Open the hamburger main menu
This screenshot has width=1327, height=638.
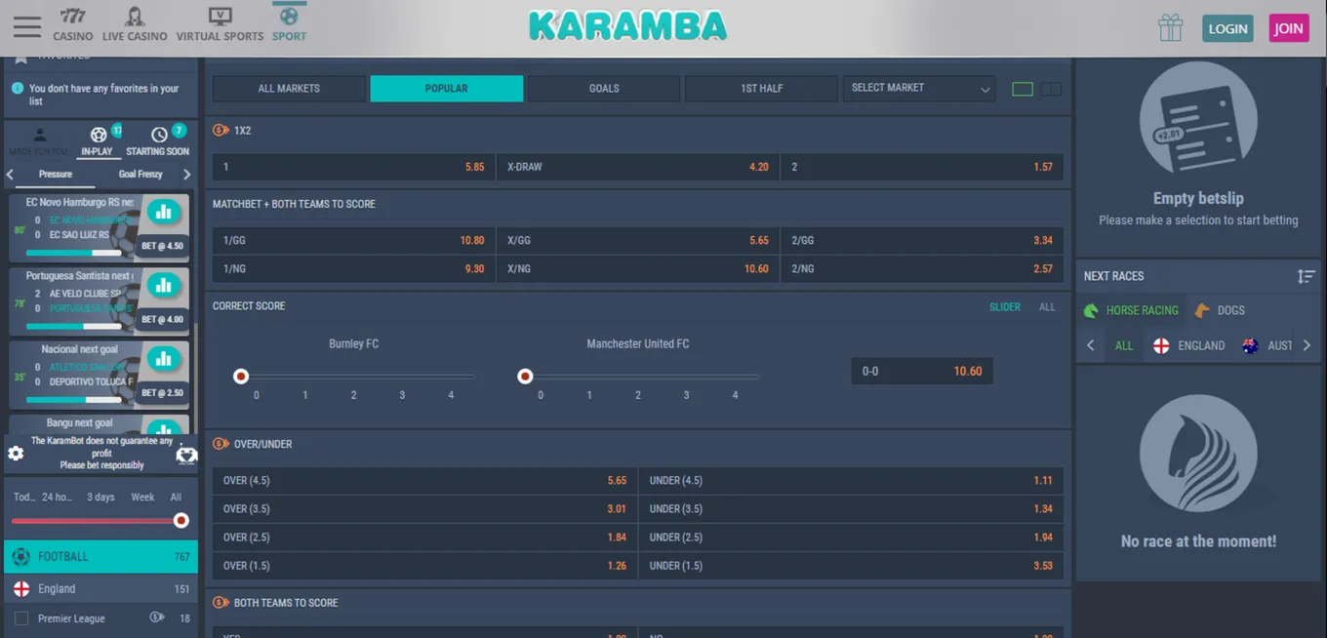[27, 26]
